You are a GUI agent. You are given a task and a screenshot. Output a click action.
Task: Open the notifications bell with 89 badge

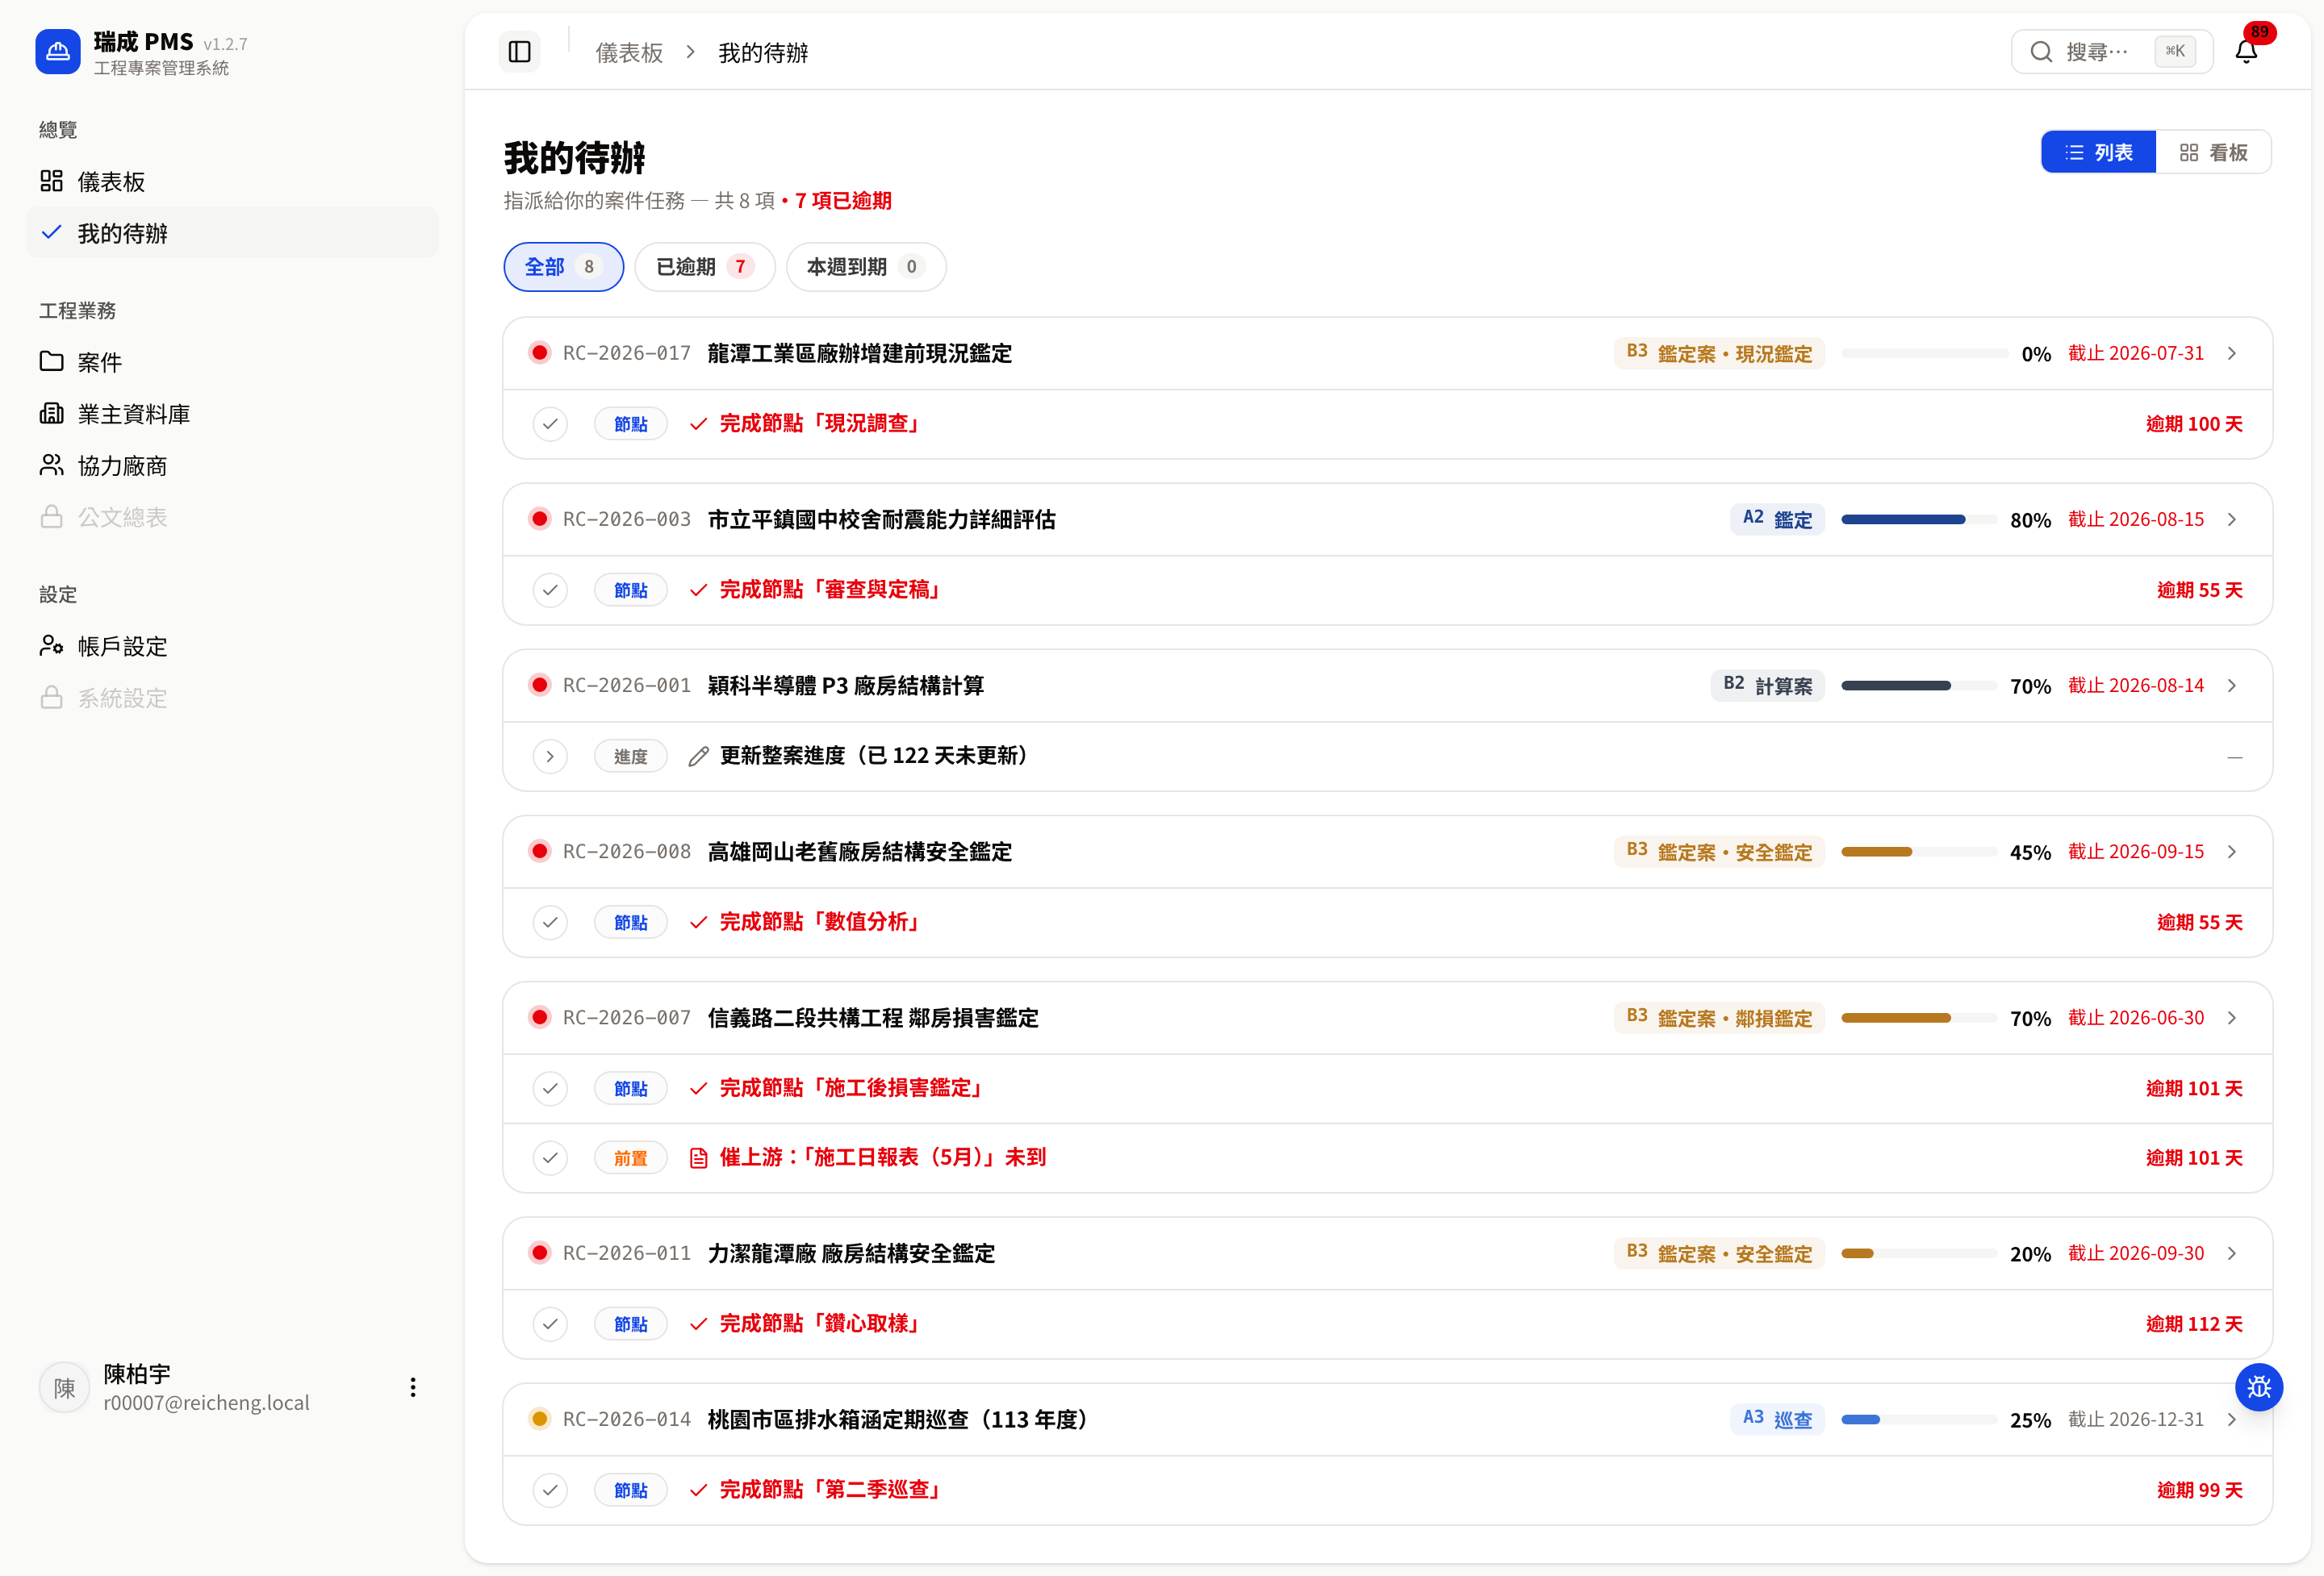point(2247,51)
